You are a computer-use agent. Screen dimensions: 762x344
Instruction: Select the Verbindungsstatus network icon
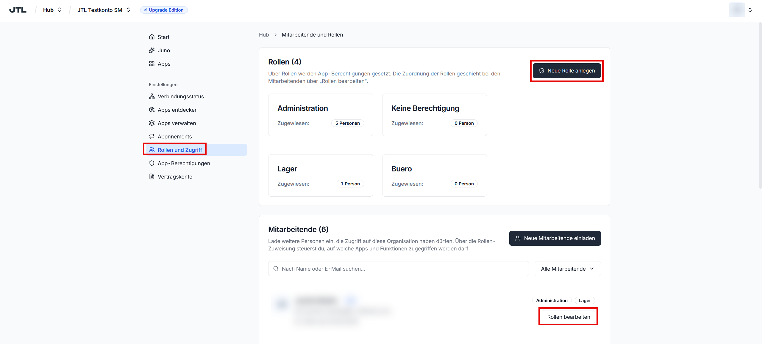[152, 96]
